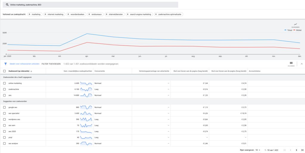The width and height of the screenshot is (305, 153).
Task: Sort by Concurrentie column header
Action: click(x=99, y=71)
